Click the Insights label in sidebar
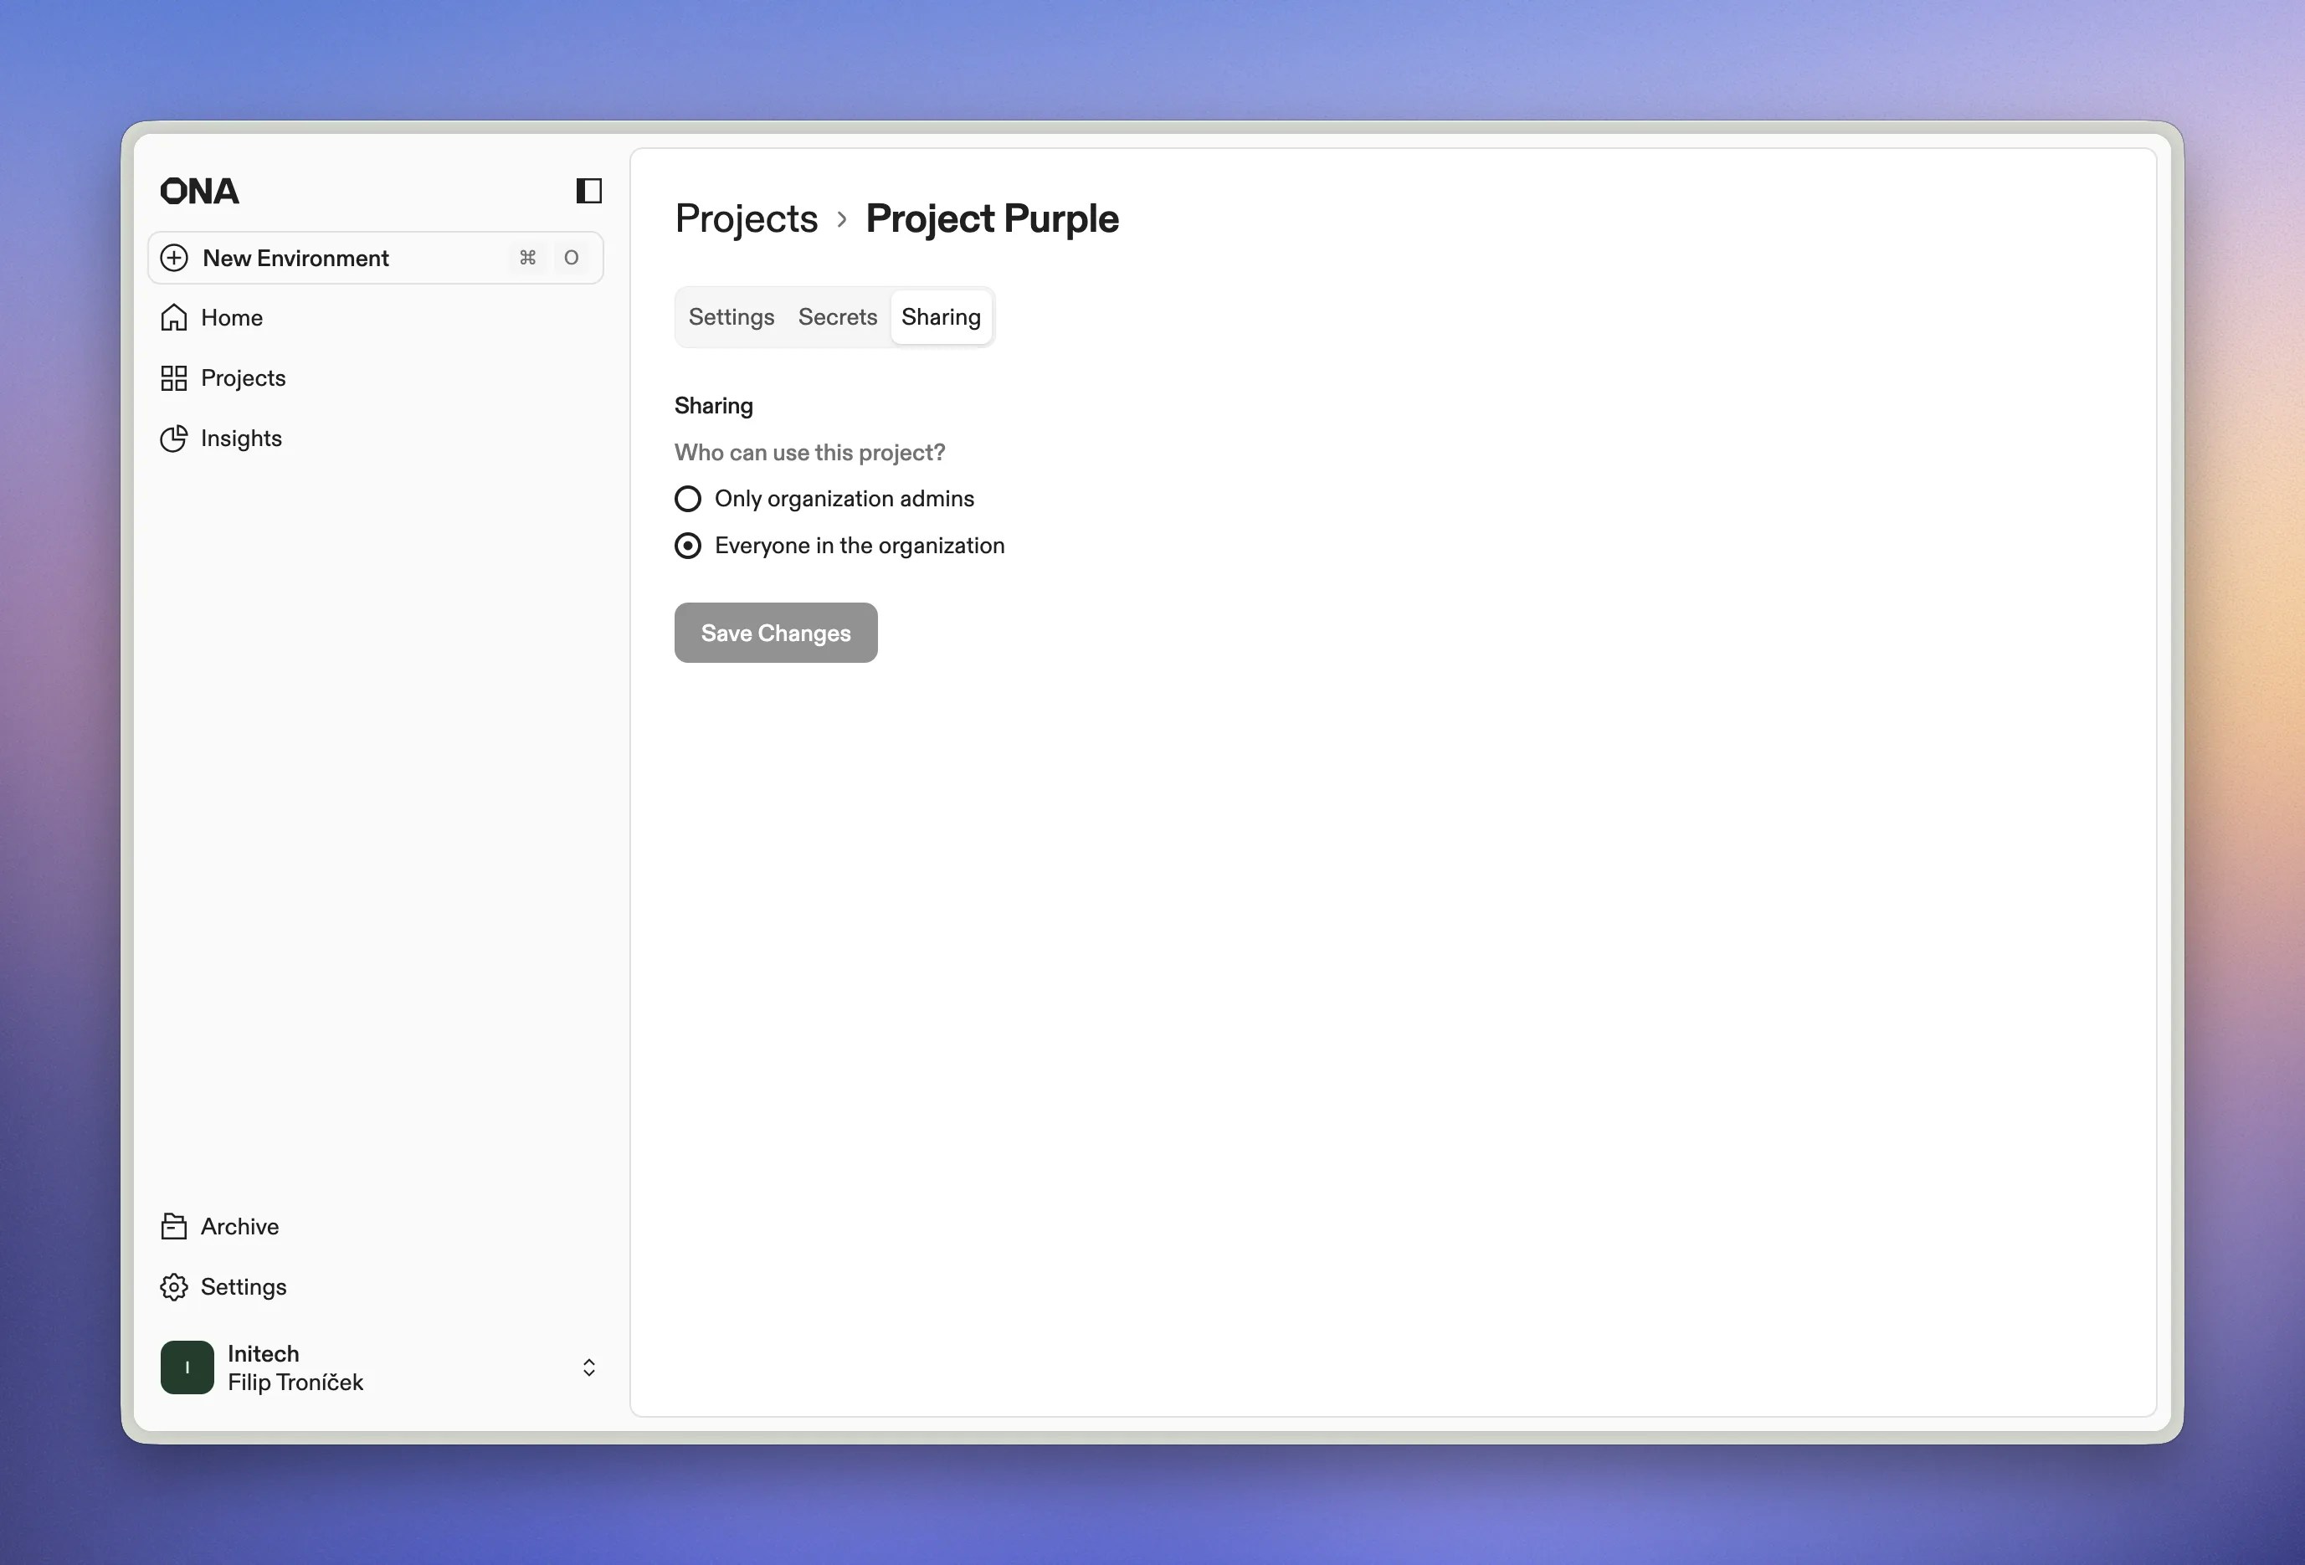Screen dimensions: 2305x1565 tap(241, 439)
